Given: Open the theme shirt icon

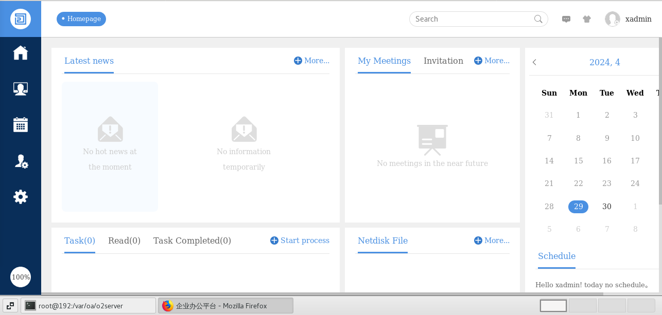Looking at the screenshot, I should coord(587,19).
